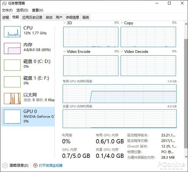Click the 0.6/1.0 GB dedicated memory value
Screen dimensions: 188x172
coord(110,141)
